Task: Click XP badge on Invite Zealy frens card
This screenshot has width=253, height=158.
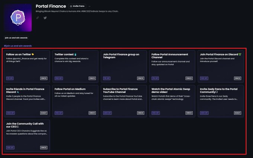Action: pos(204,113)
